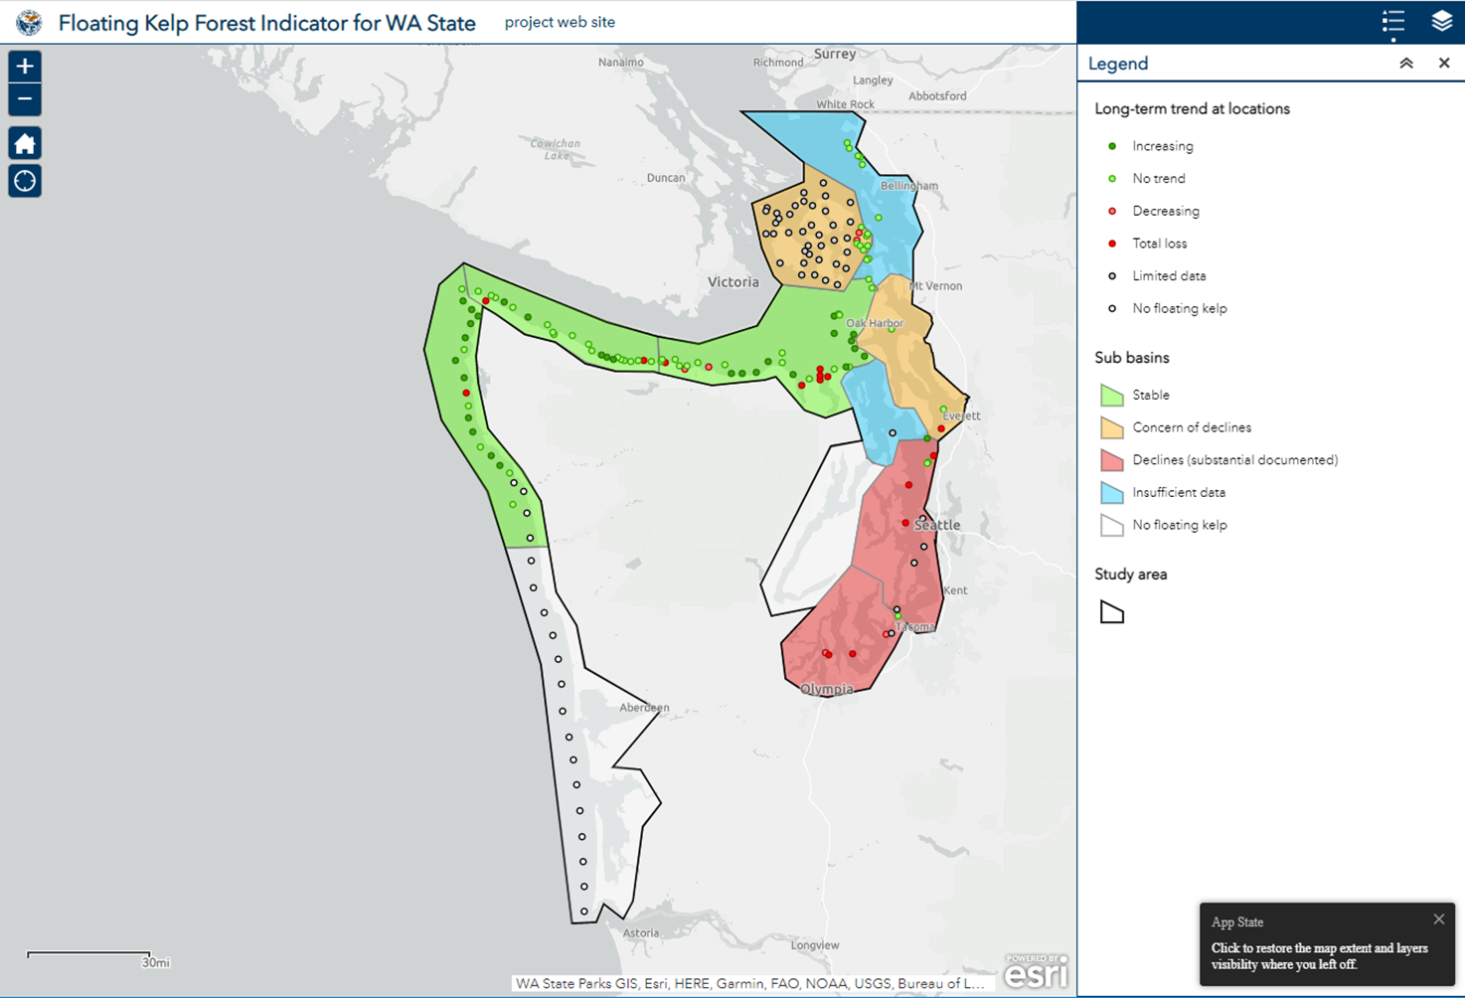Open the Legend widget icon in header
Image resolution: width=1465 pixels, height=998 pixels.
(x=1393, y=22)
